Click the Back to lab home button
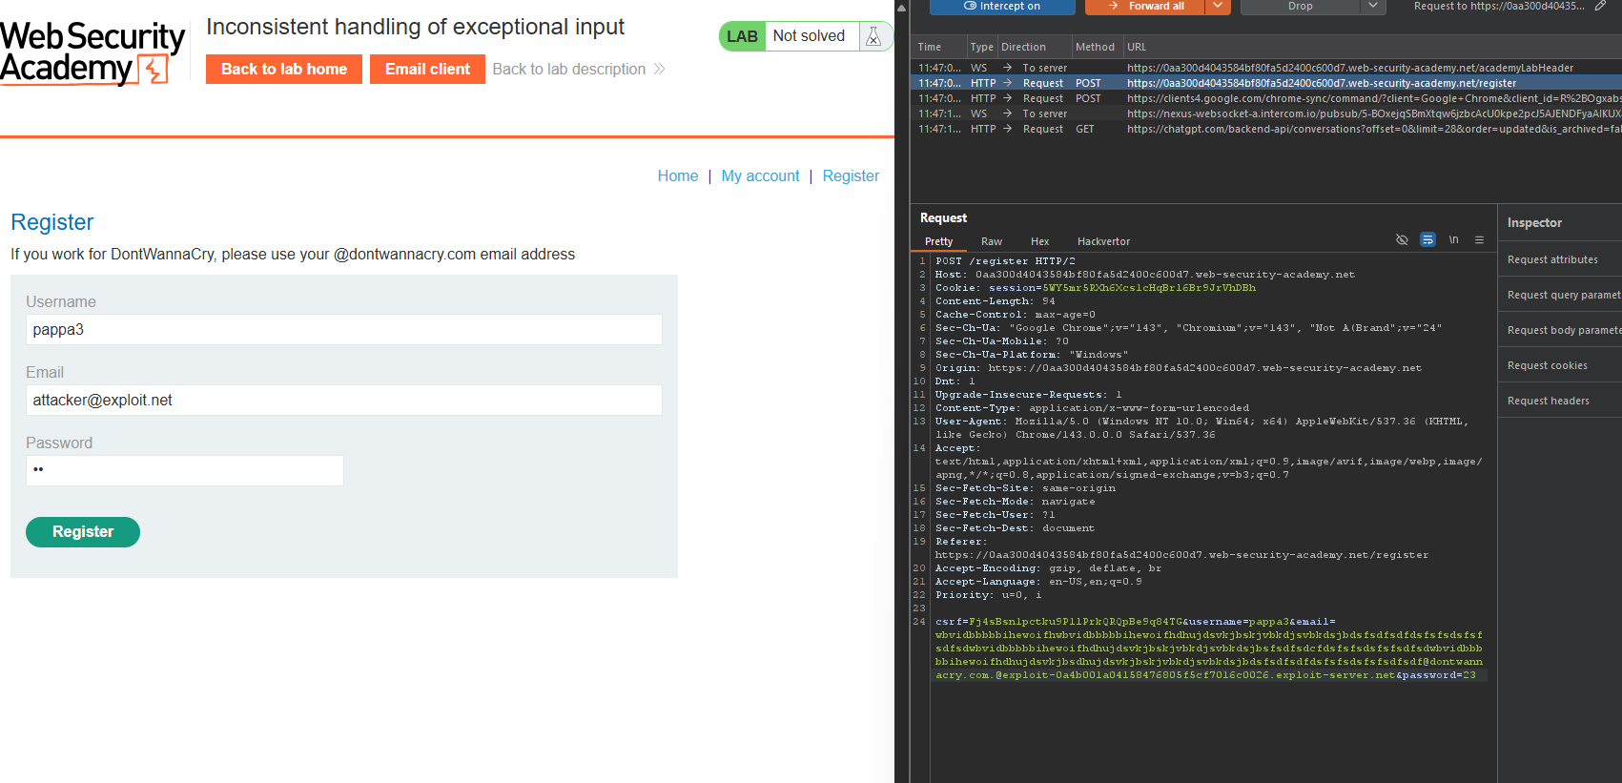 coord(284,69)
